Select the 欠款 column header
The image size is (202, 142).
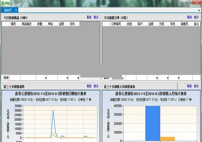coord(162,24)
